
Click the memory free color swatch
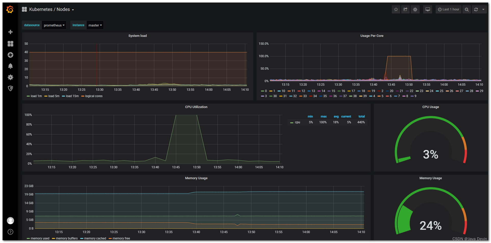coord(110,239)
